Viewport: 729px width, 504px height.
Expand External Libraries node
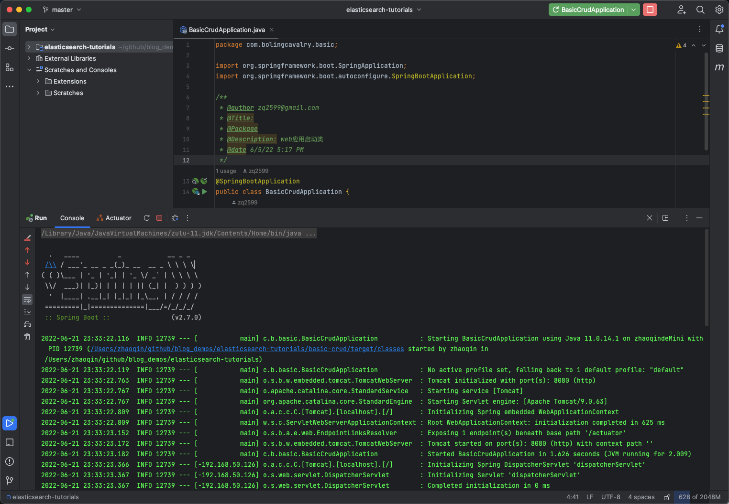(29, 58)
